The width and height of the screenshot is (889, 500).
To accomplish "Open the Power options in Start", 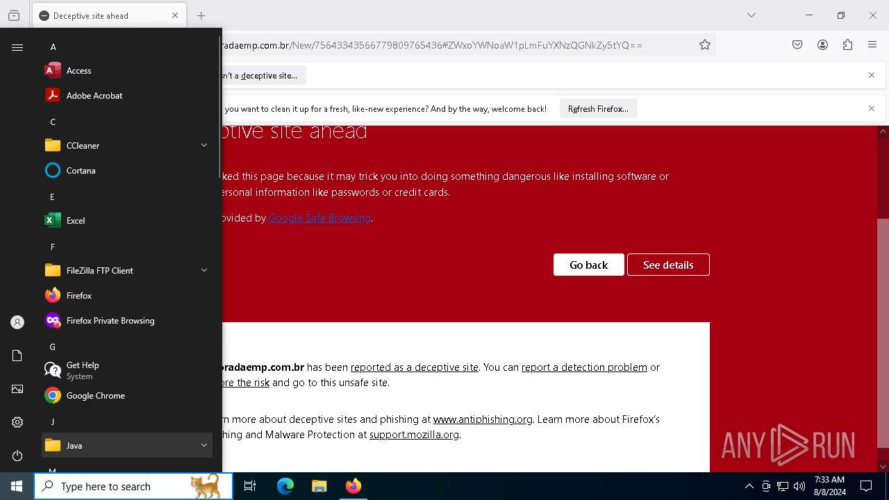I will tap(17, 456).
